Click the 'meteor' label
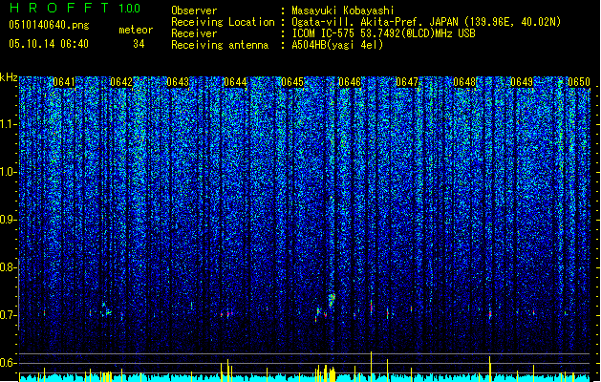The height and width of the screenshot is (382, 601). click(136, 30)
